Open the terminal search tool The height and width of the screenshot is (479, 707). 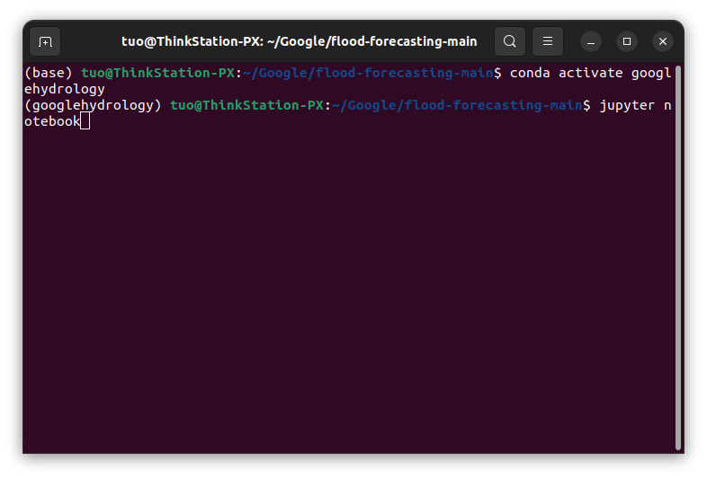click(x=509, y=41)
